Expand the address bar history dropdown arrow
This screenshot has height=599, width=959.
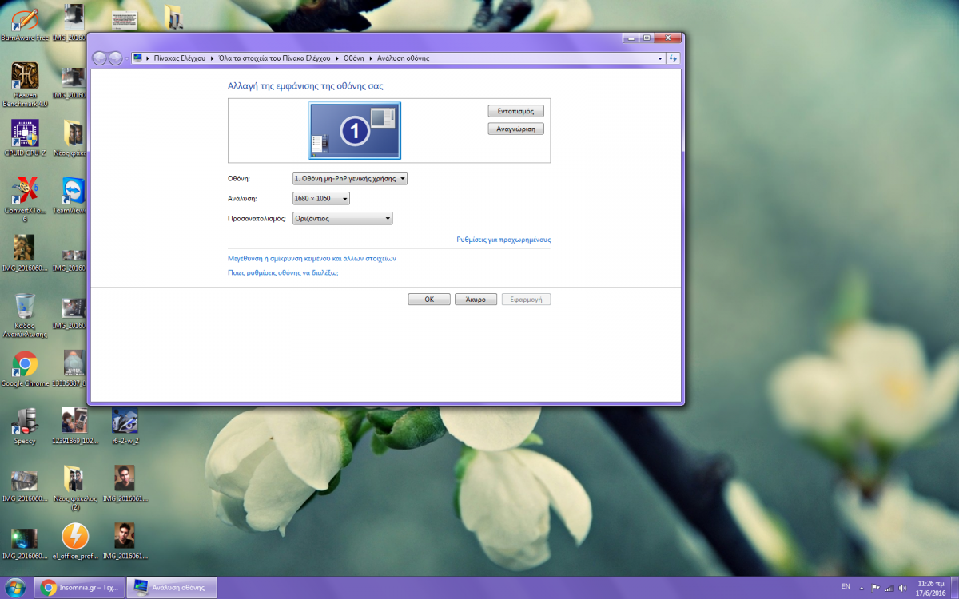tap(659, 58)
